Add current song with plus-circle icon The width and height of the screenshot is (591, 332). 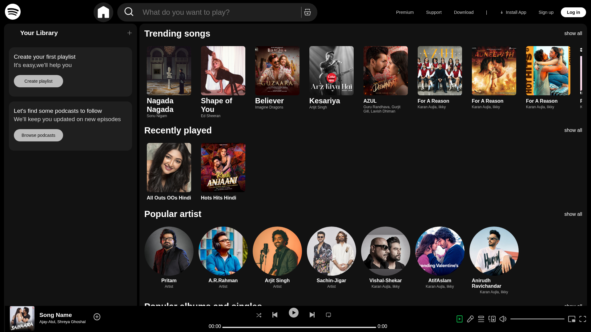97,317
